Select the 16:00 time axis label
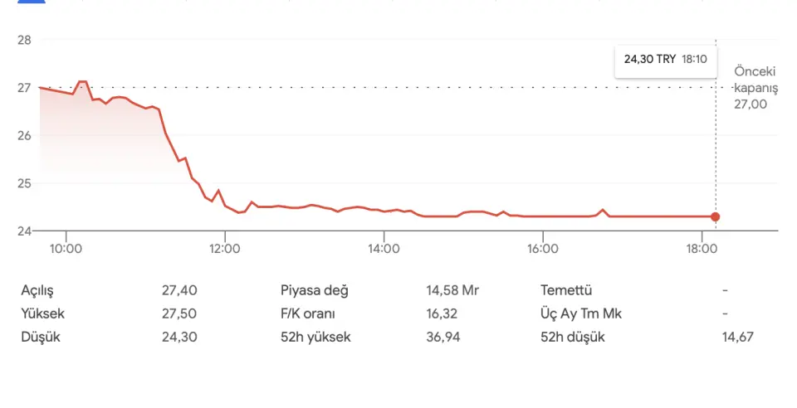This screenshot has height=408, width=797. (542, 247)
